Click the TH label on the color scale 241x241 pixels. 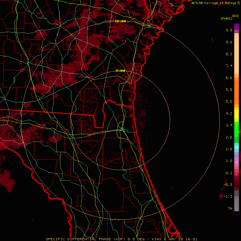pos(230,209)
